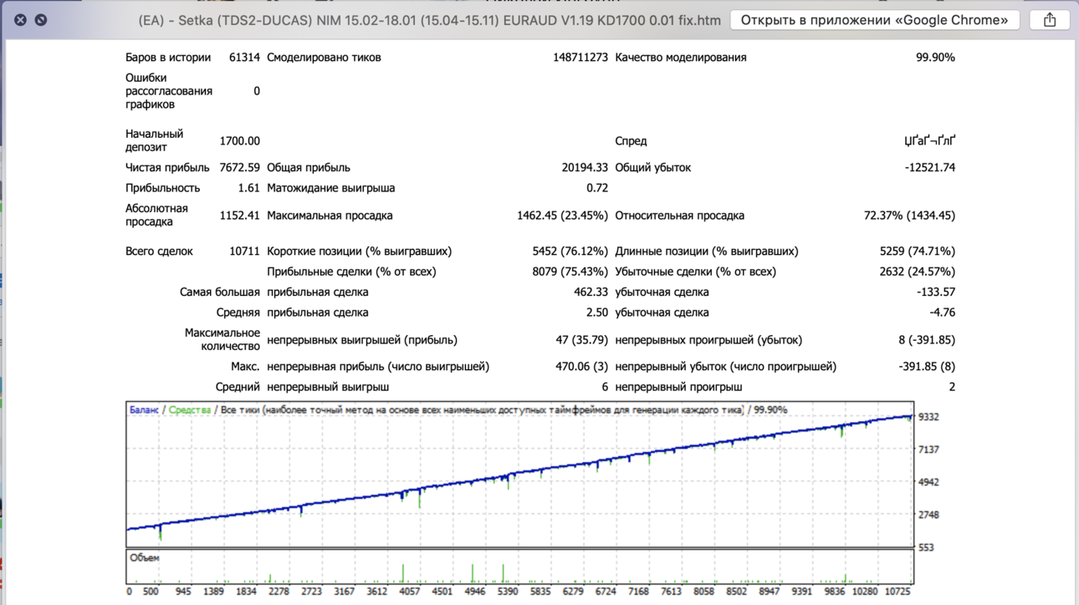This screenshot has width=1079, height=605.
Task: Select total trades value 10711
Action: 244,252
